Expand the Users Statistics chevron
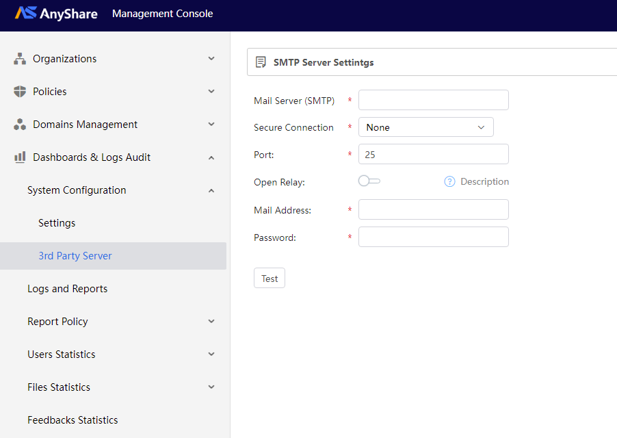This screenshot has width=617, height=438. 211,355
